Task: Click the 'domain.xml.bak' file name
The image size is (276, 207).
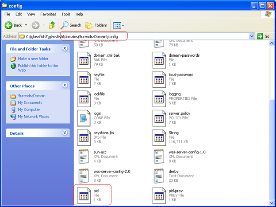Action: point(107,55)
